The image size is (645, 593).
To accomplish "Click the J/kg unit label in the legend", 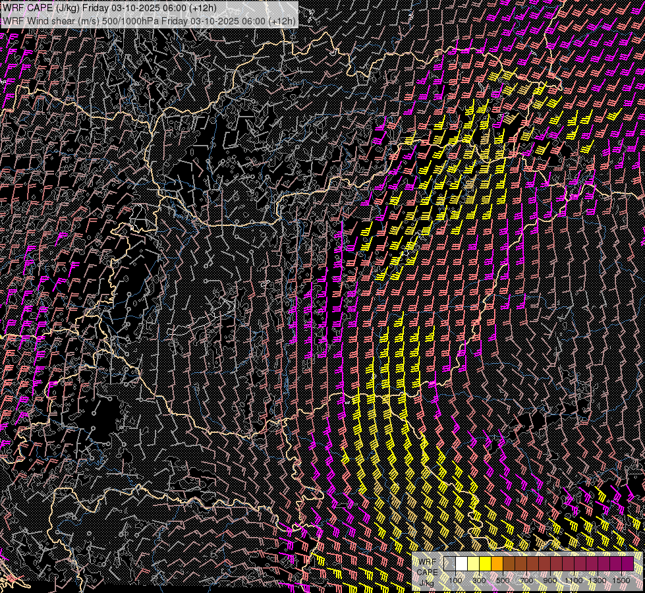I will coord(426,582).
